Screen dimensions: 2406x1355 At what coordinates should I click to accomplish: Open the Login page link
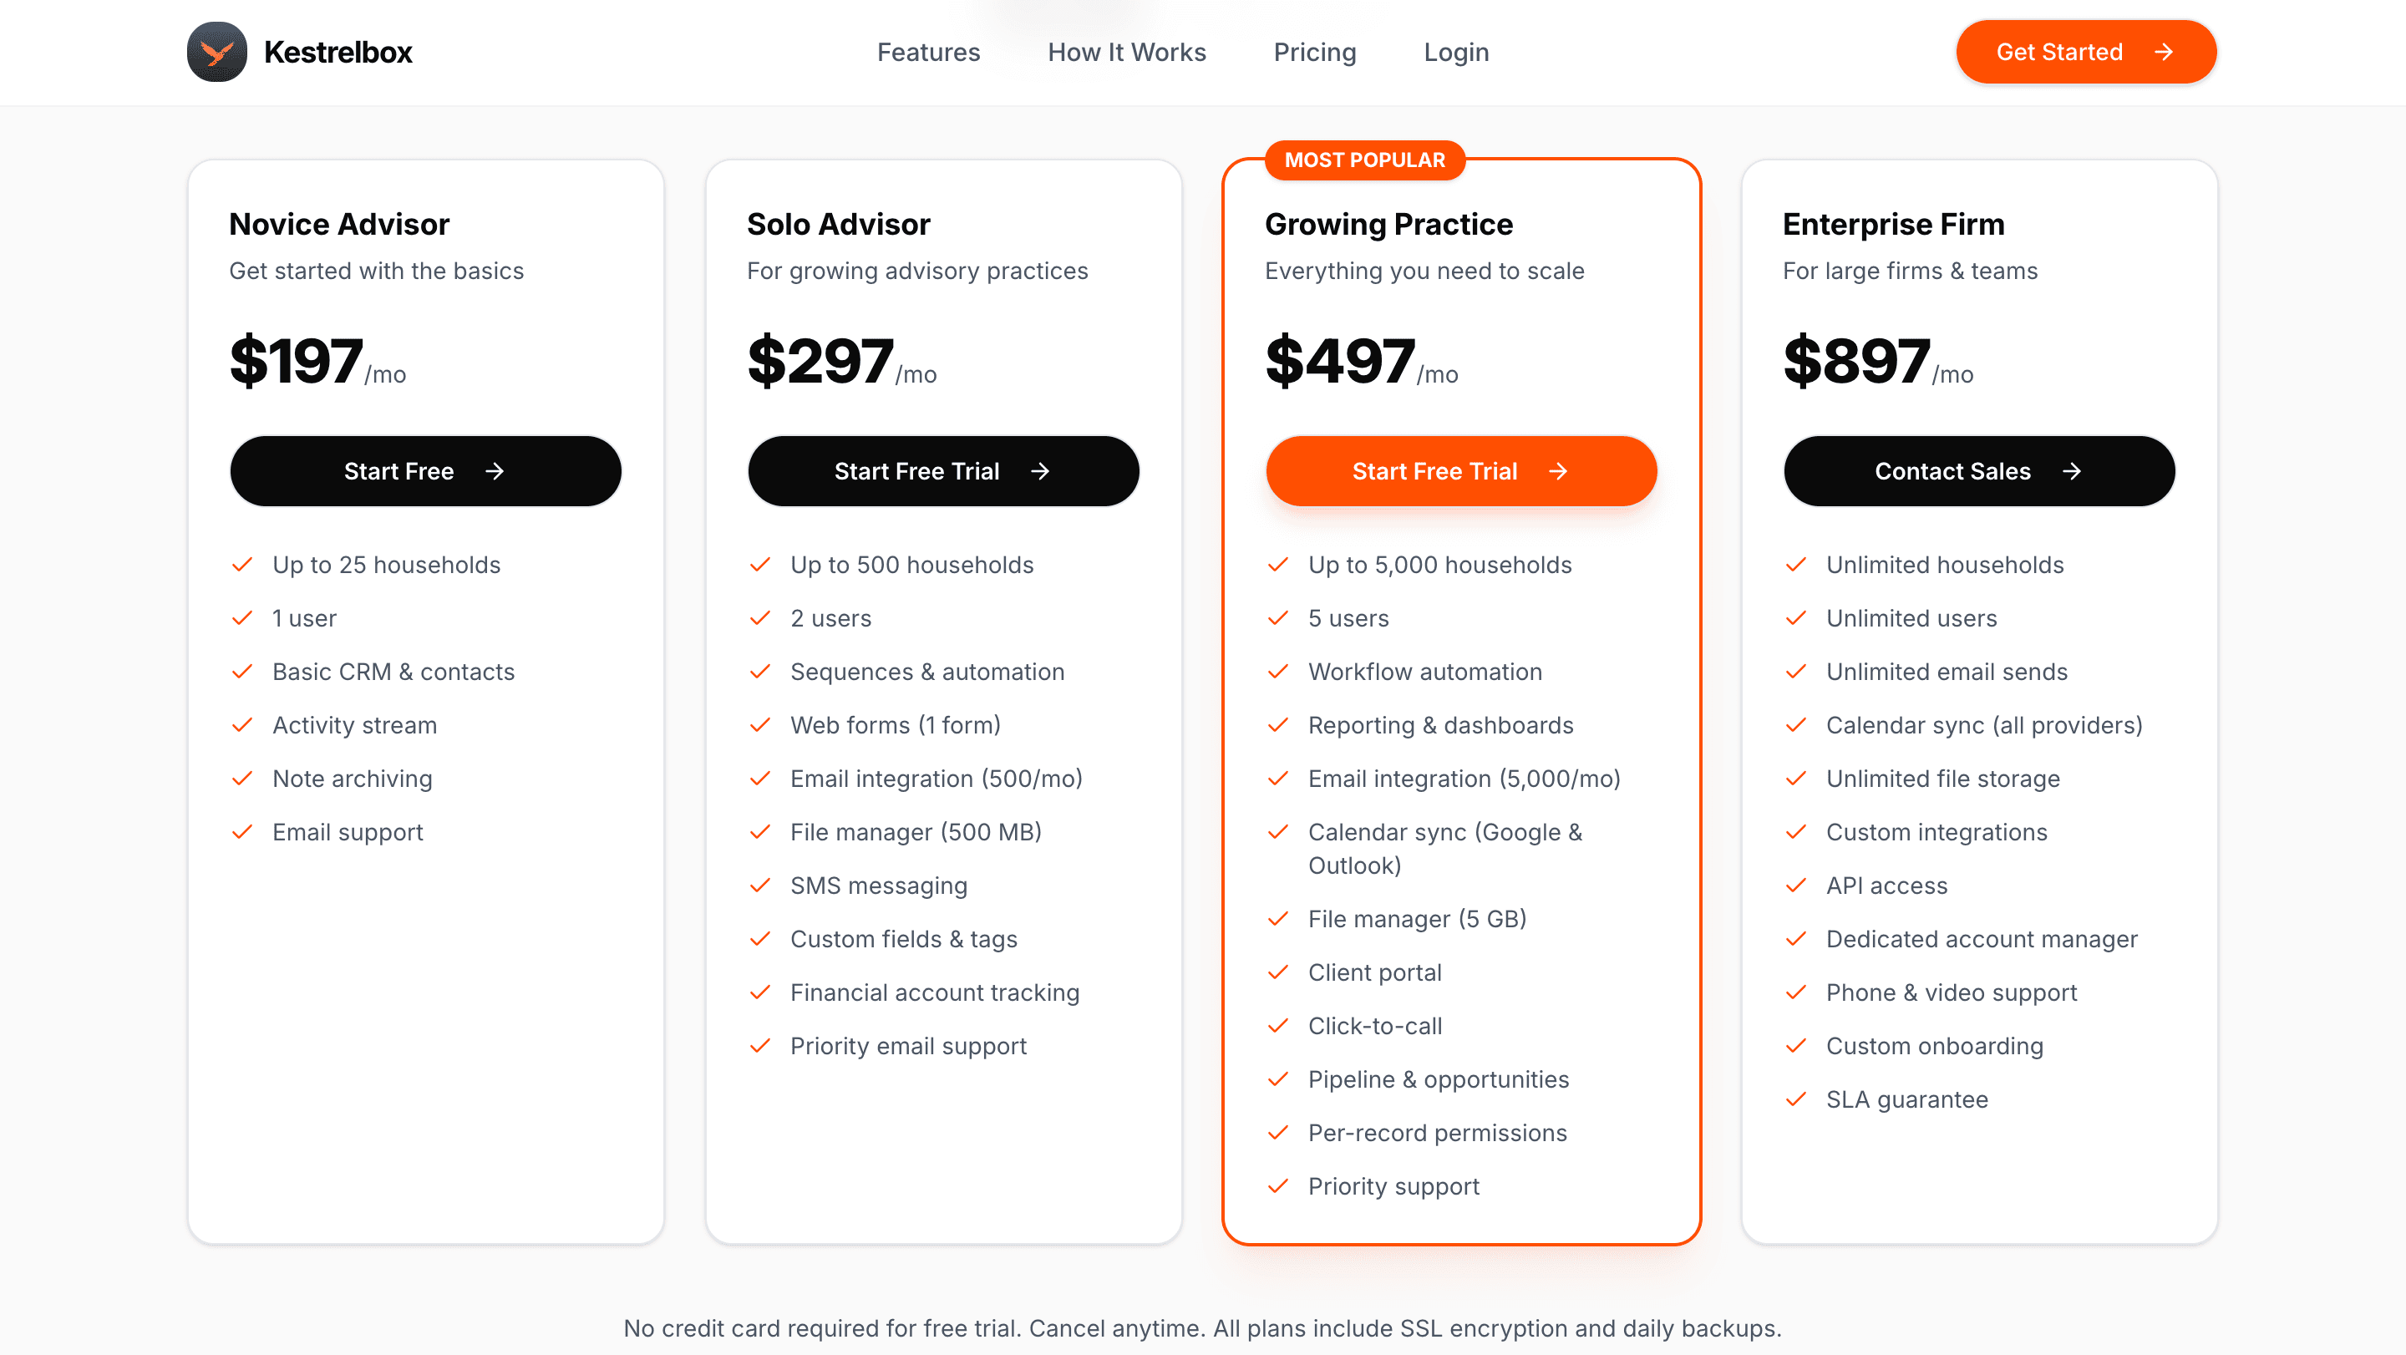coord(1456,53)
